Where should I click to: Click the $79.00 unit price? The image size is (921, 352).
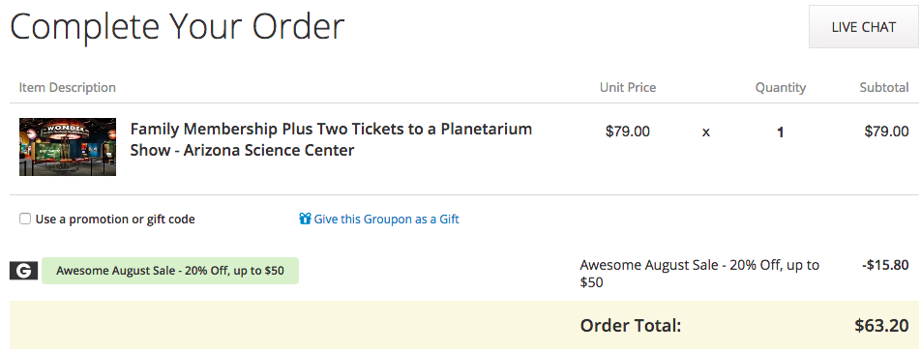coord(628,132)
